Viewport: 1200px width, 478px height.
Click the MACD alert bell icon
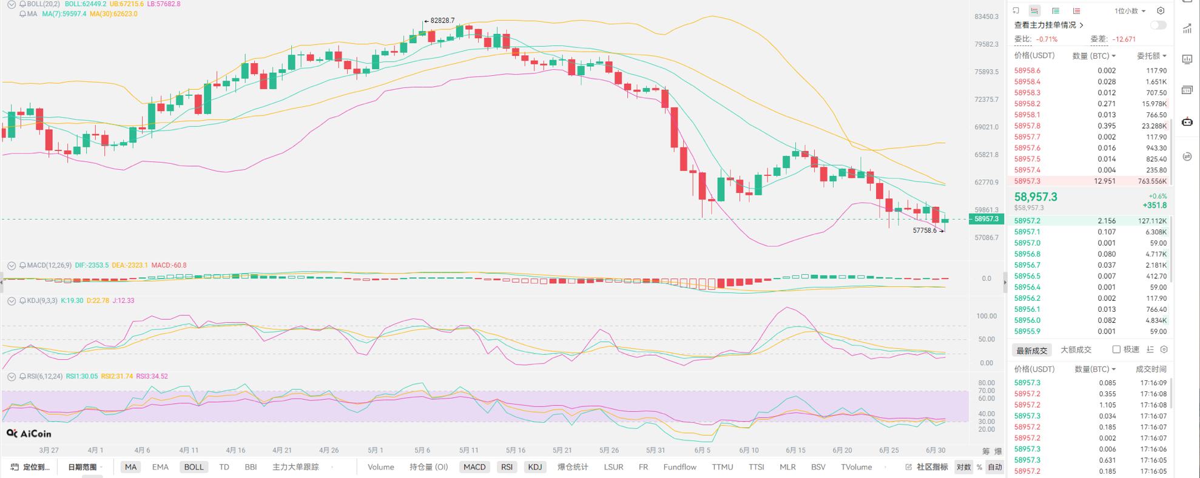[22, 266]
